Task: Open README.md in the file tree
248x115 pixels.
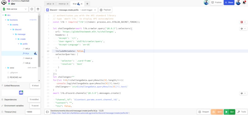Action: 15,77
